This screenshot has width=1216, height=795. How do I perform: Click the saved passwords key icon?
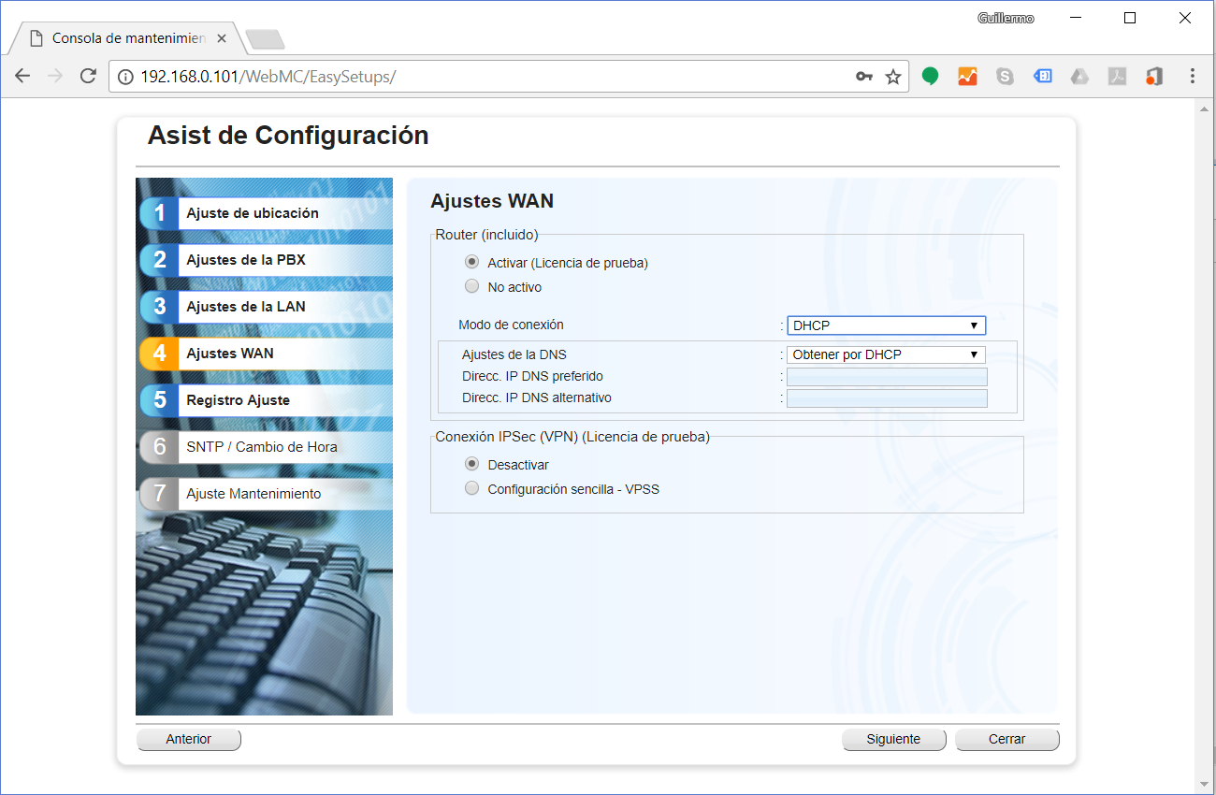864,76
